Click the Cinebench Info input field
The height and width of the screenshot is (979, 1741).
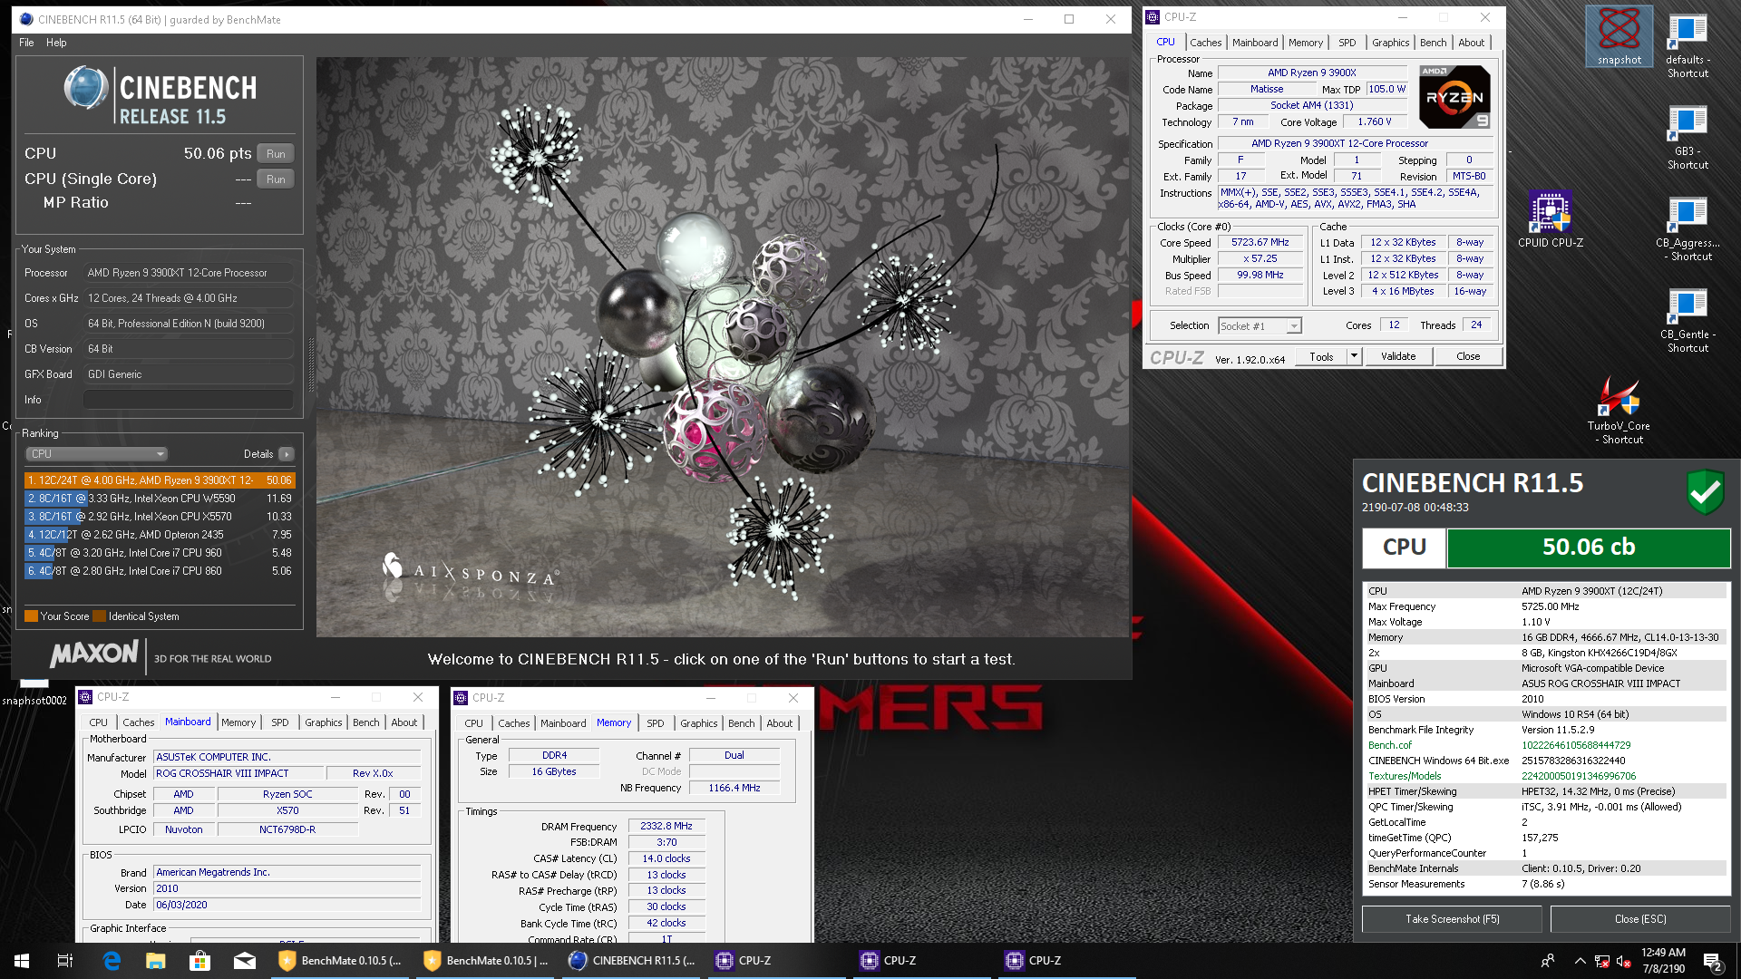(x=189, y=400)
